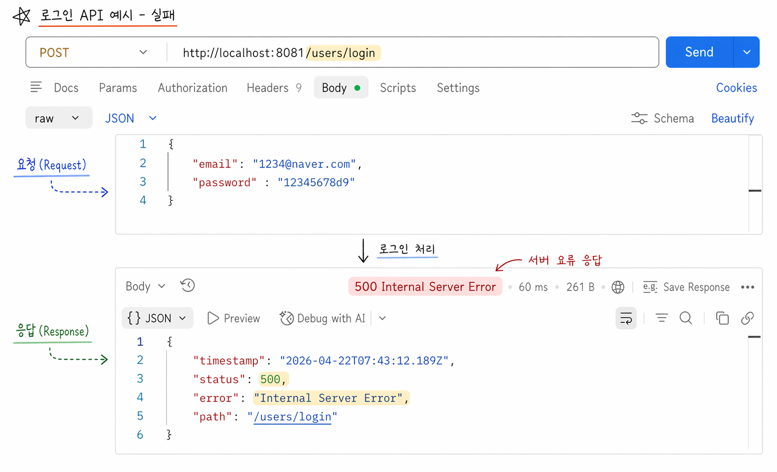The width and height of the screenshot is (777, 472).
Task: Click the search response magnifier icon
Action: pos(686,318)
